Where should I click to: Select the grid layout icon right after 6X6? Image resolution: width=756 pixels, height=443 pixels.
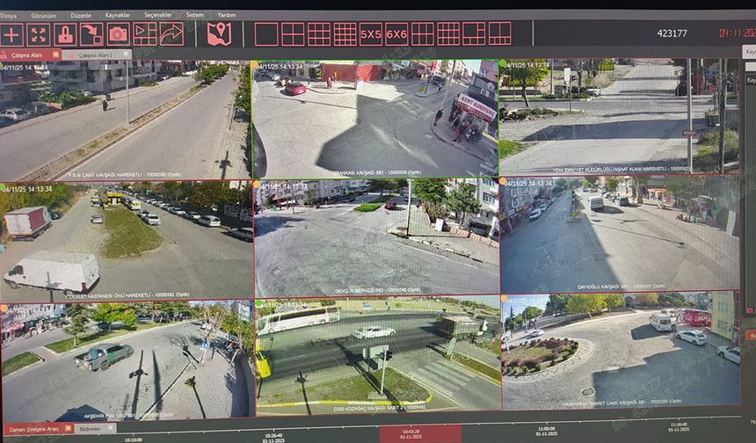coord(423,34)
